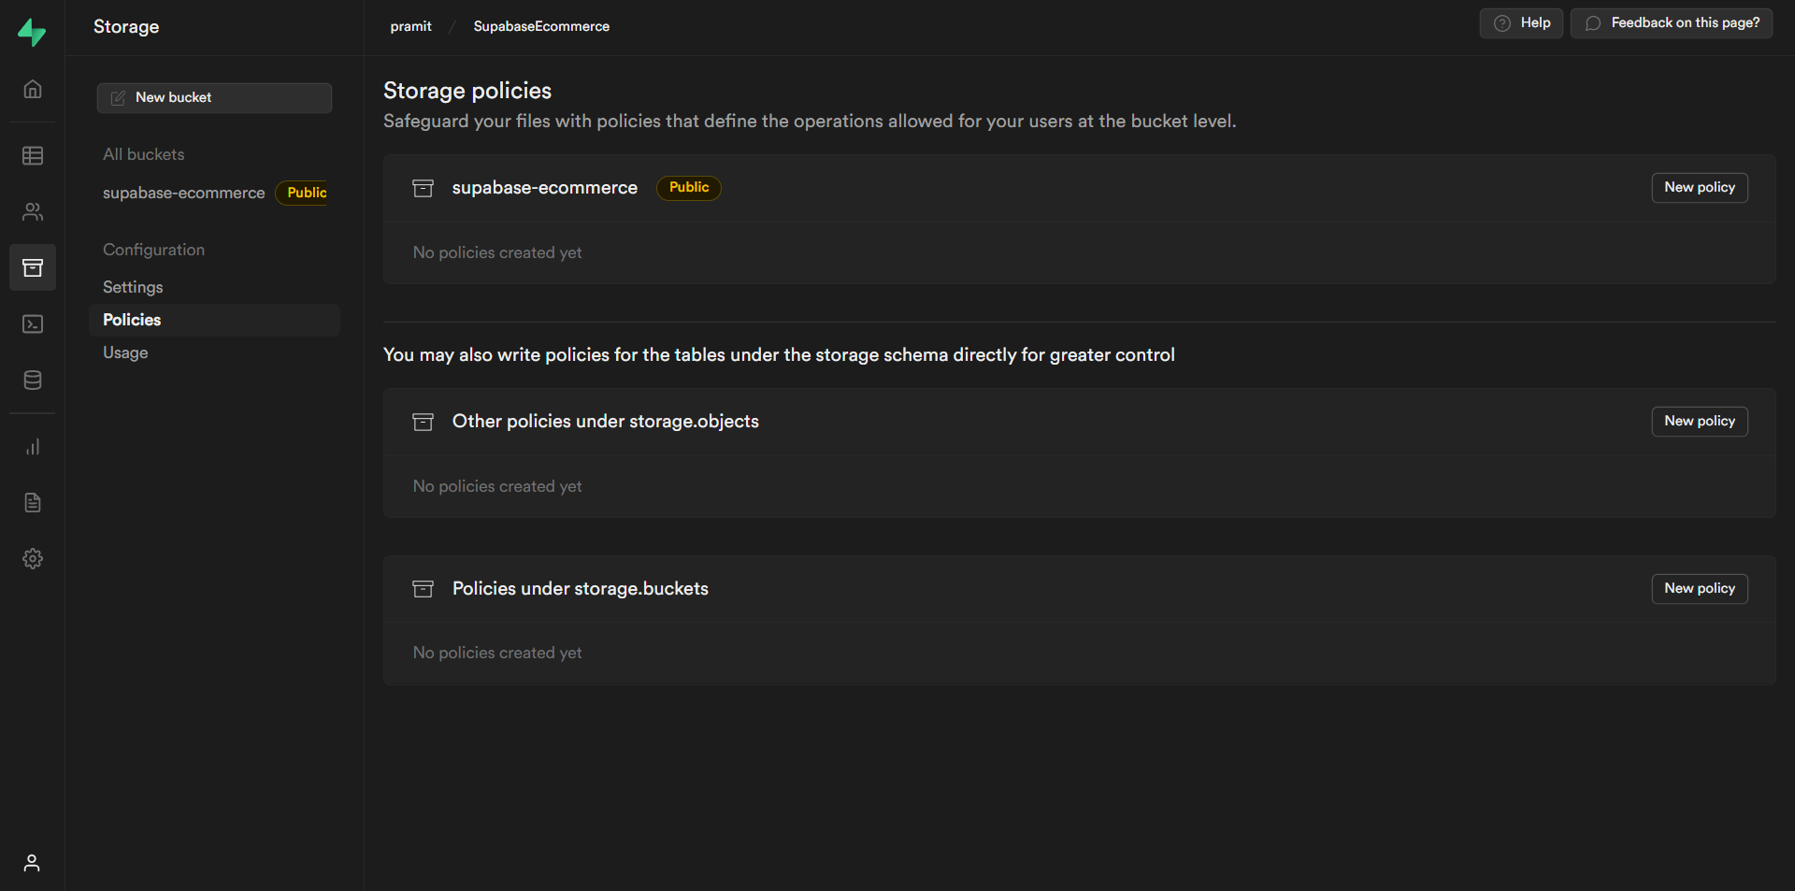Click the Help button
This screenshot has width=1795, height=891.
pos(1521,23)
